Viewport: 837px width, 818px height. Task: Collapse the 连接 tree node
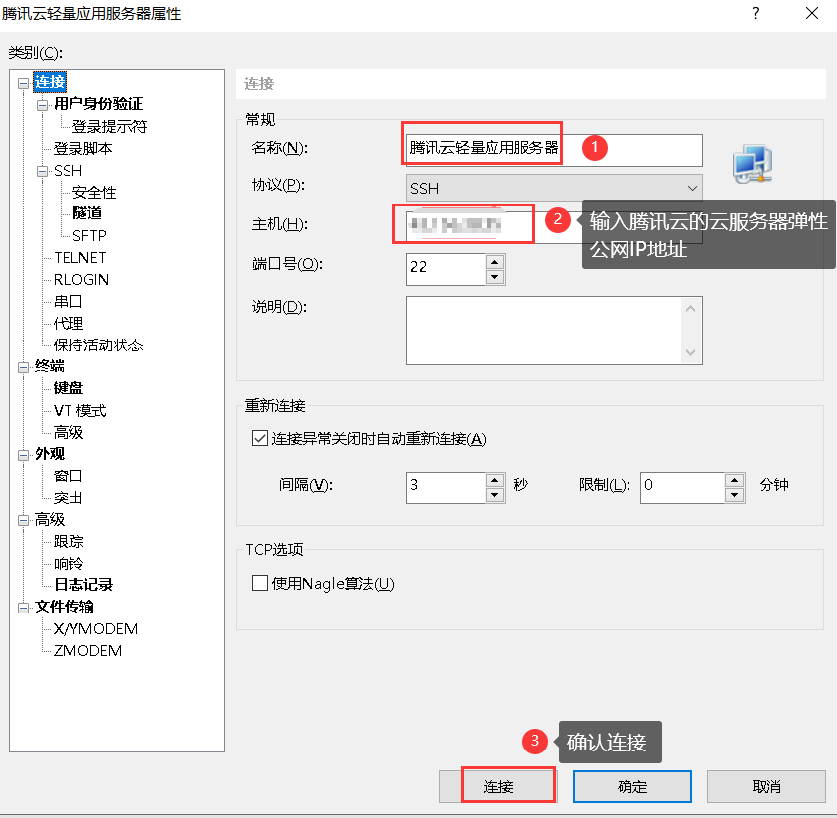23,83
